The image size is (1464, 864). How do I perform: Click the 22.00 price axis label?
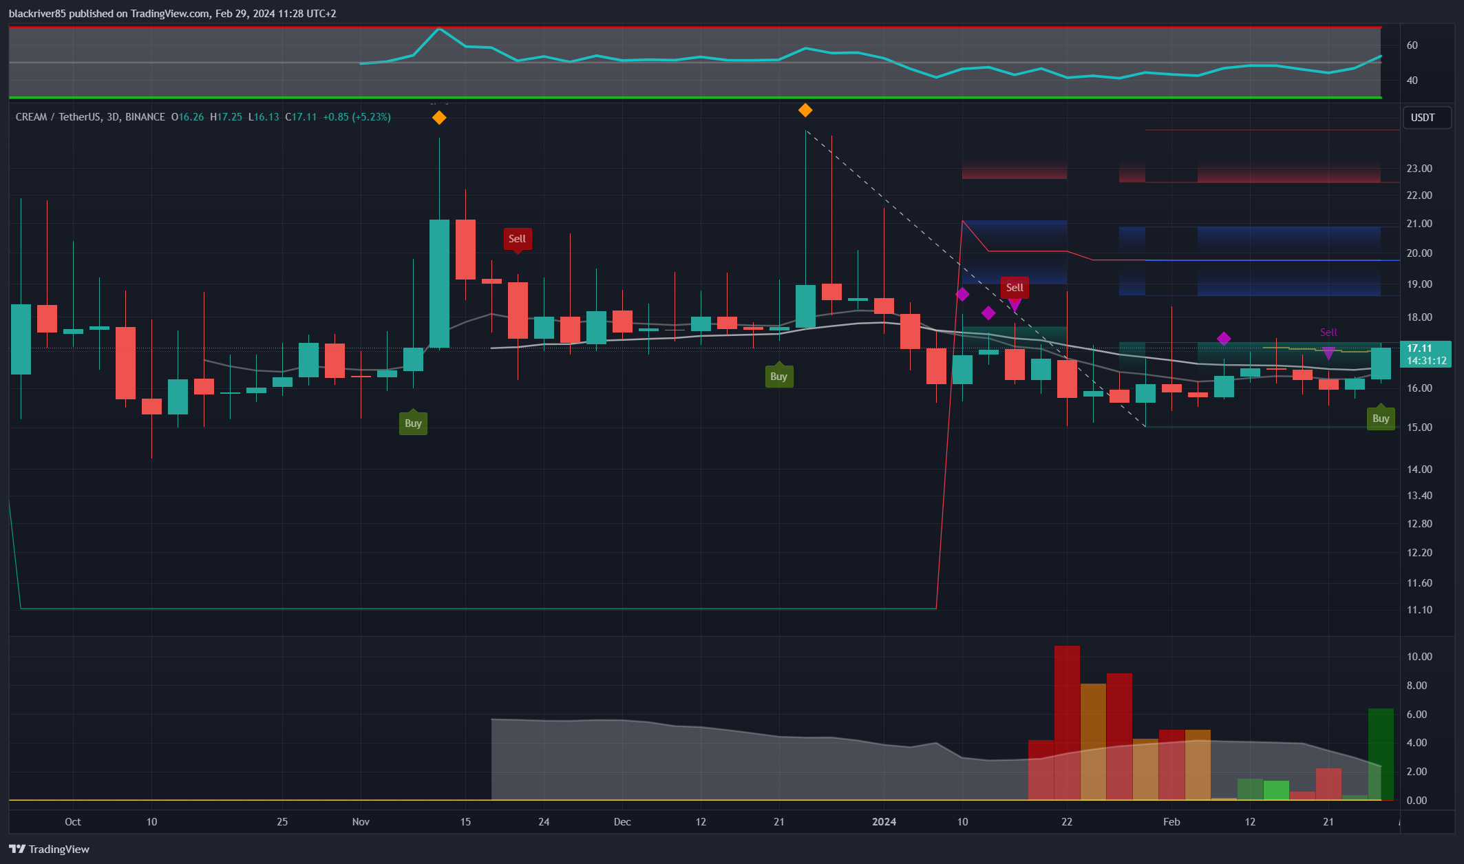point(1419,196)
